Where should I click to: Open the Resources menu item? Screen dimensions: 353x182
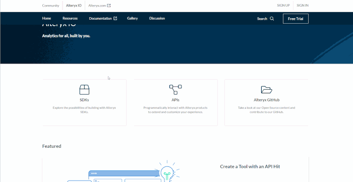pos(70,19)
